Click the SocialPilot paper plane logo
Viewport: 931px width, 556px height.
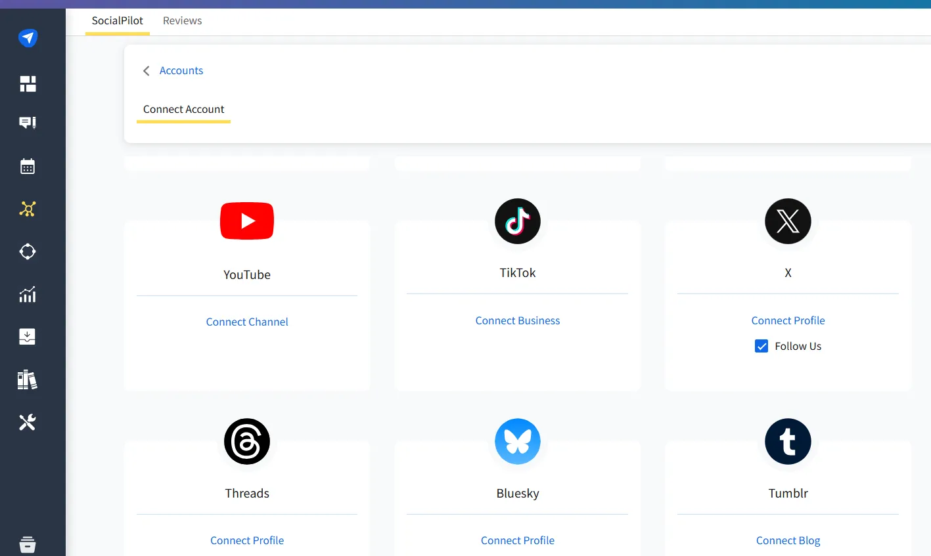click(x=28, y=37)
